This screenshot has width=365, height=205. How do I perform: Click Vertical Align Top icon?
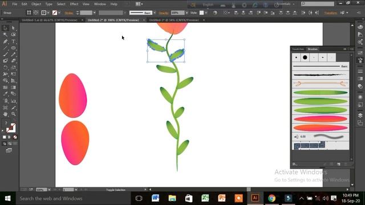258,13
